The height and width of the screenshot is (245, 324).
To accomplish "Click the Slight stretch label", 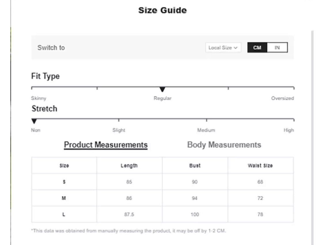I will point(119,130).
